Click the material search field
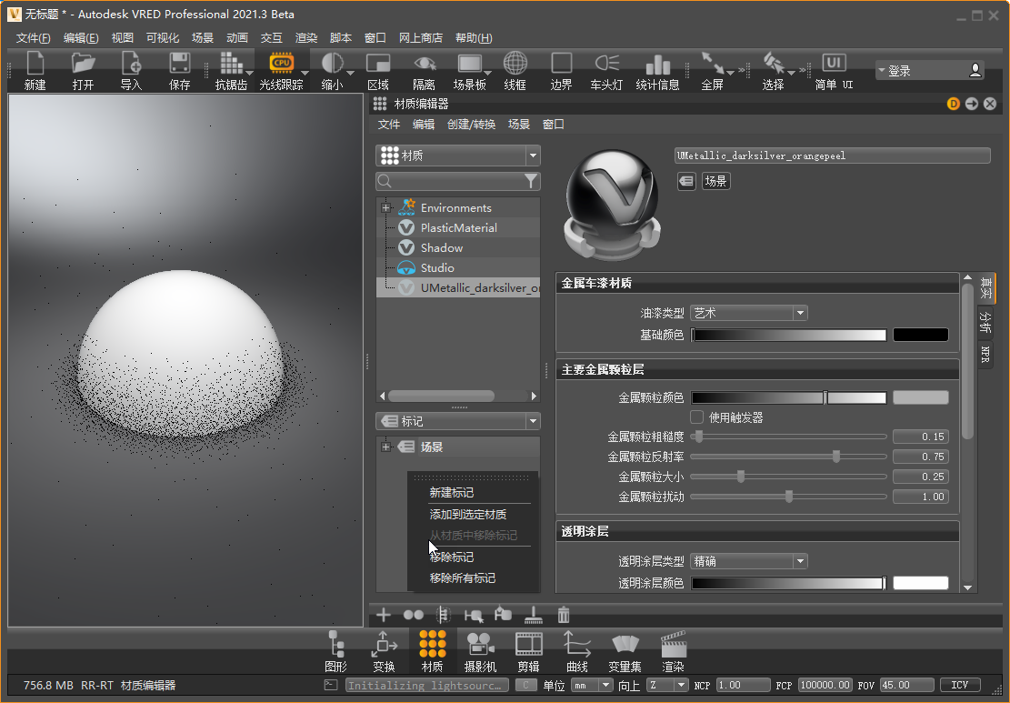The image size is (1010, 703). coord(458,181)
